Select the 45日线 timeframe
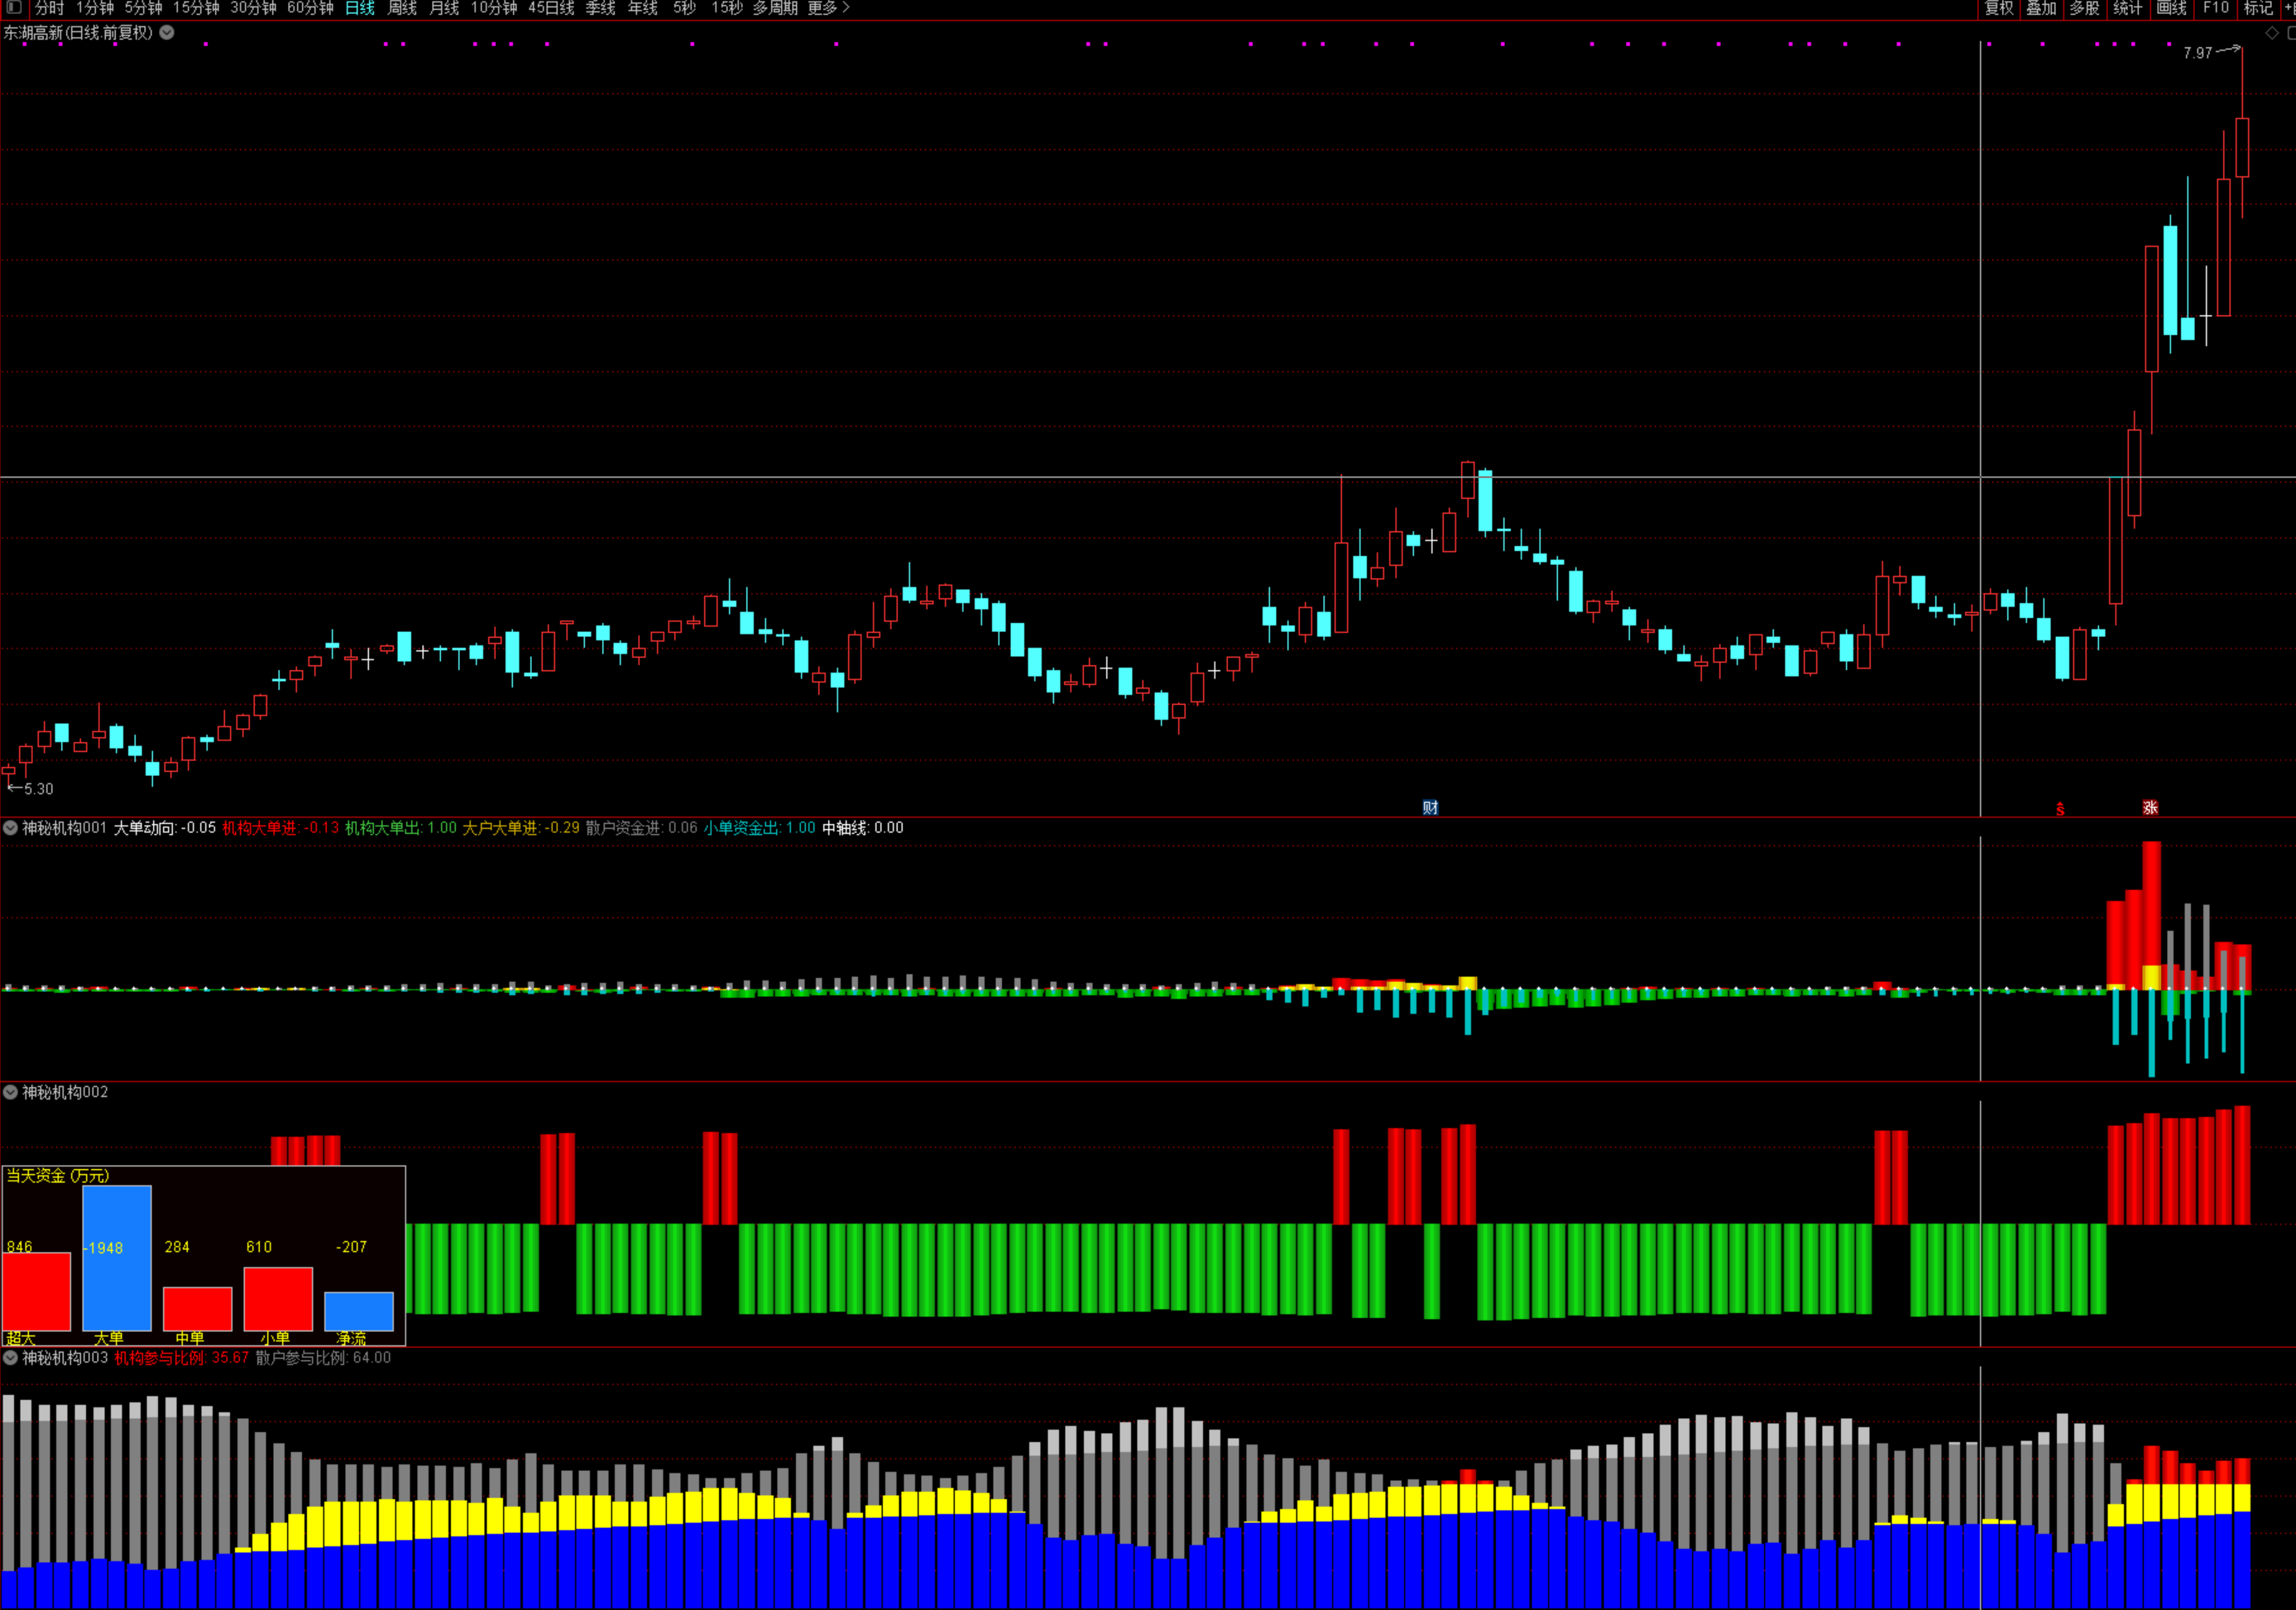2296x1610 pixels. pos(551,8)
